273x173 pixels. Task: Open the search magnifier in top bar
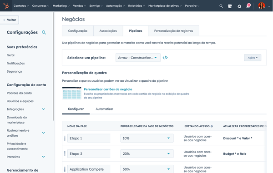tap(221, 6)
